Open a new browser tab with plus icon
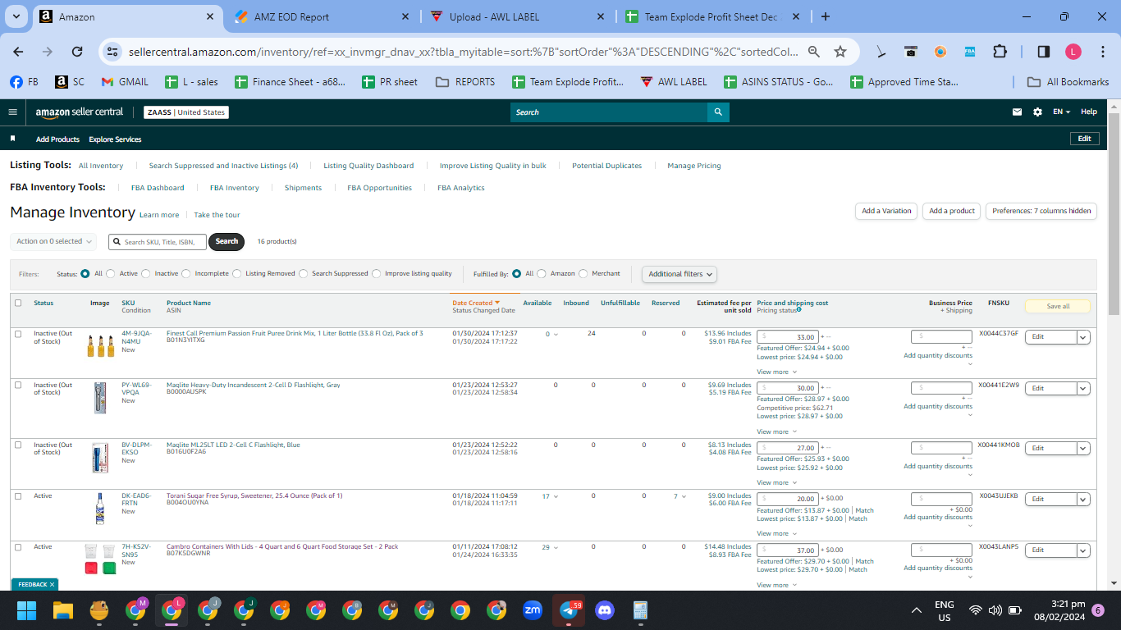 (826, 16)
